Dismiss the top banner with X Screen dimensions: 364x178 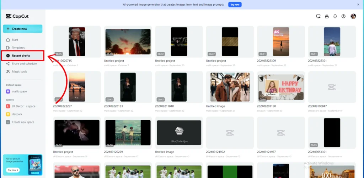click(x=358, y=4)
